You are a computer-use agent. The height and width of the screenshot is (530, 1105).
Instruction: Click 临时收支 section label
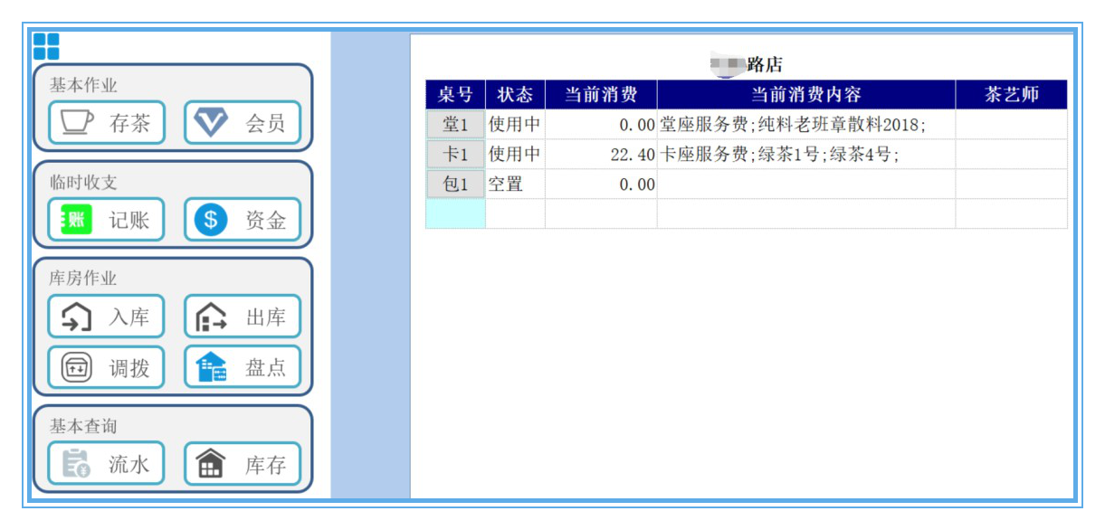point(83,182)
